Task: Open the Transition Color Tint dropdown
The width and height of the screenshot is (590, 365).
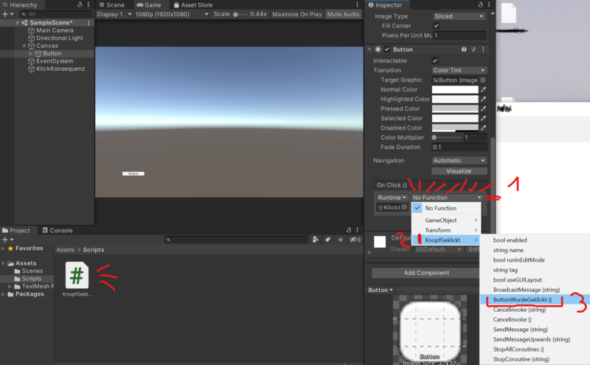Action: click(459, 70)
